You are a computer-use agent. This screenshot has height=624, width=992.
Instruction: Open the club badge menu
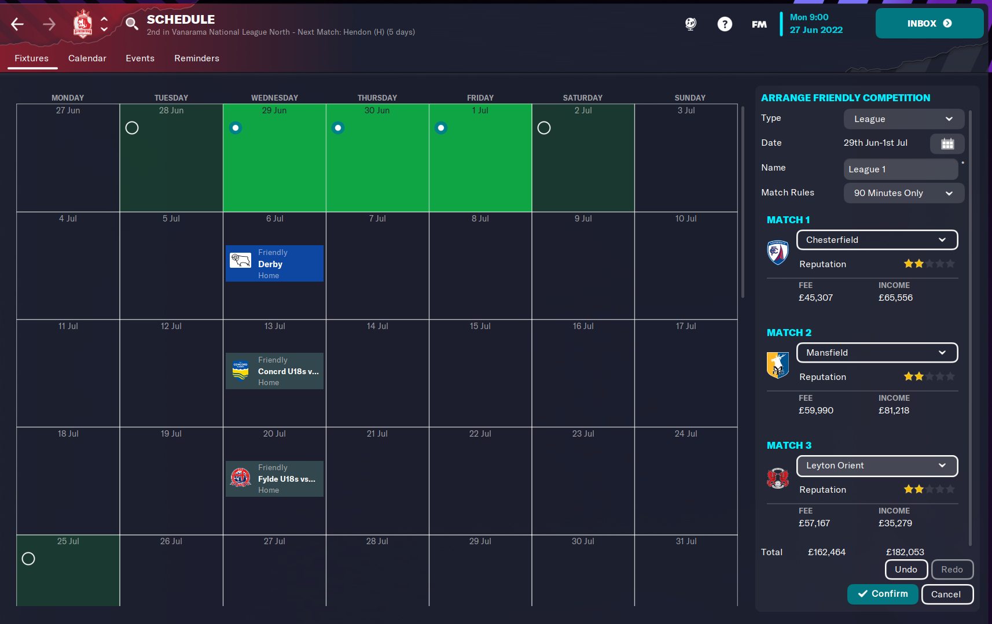point(83,24)
